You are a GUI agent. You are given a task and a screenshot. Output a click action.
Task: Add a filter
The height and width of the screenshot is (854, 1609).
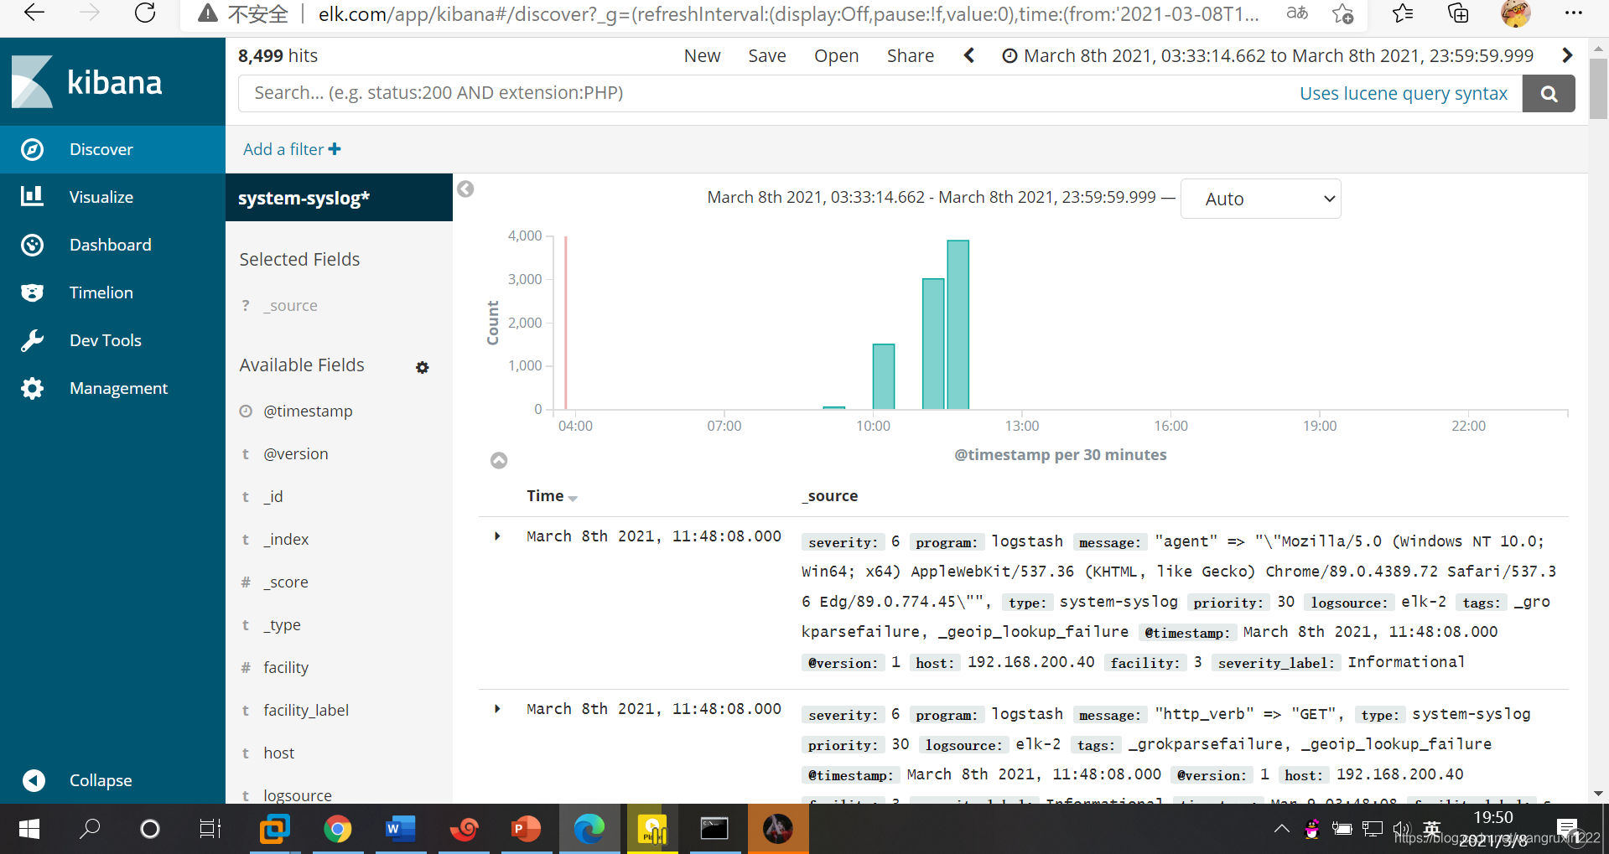point(292,149)
